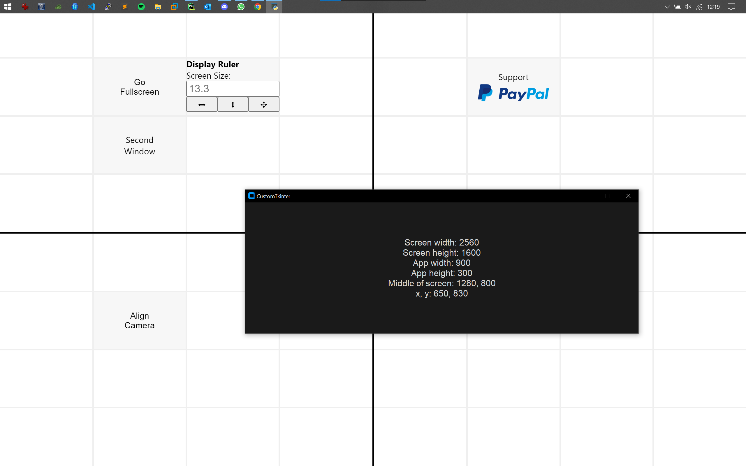
Task: Open Spotify from the taskbar
Action: click(141, 6)
